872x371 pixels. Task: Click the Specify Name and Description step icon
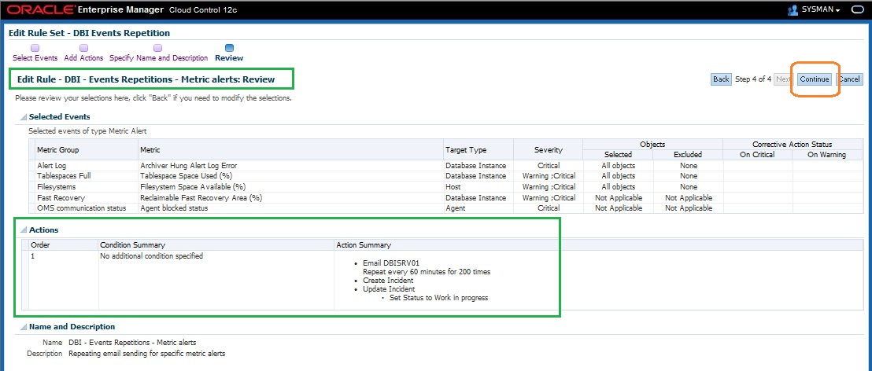pyautogui.click(x=158, y=48)
